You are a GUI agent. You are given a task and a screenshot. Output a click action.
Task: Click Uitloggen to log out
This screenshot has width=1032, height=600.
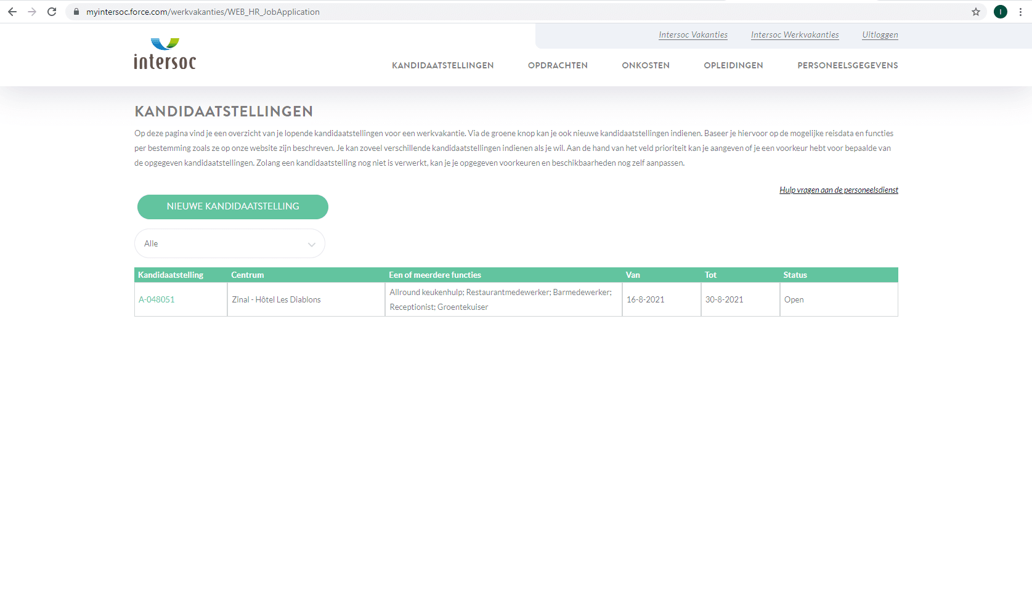pos(880,35)
